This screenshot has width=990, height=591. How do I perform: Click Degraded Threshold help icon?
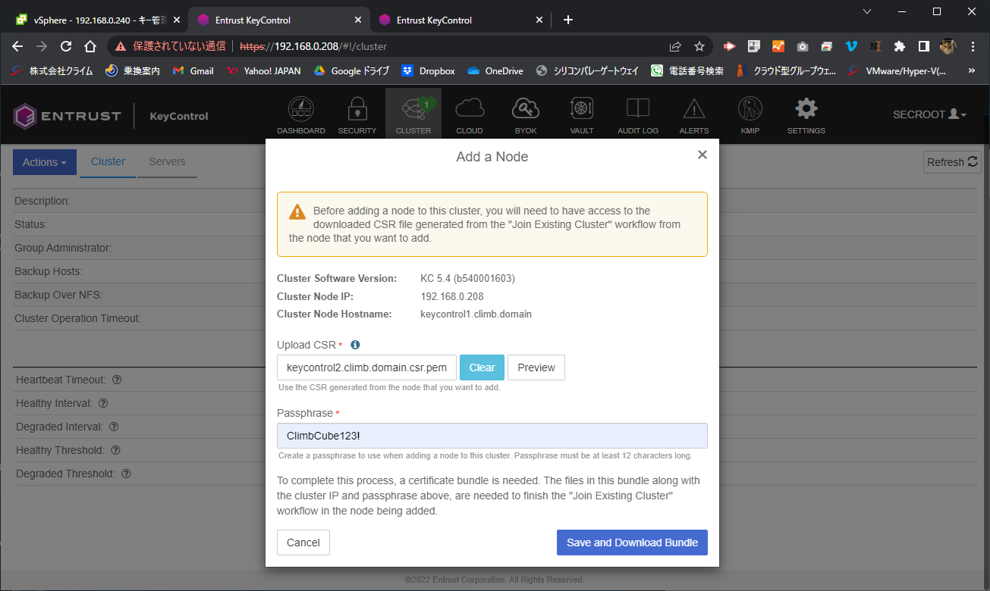pyautogui.click(x=126, y=474)
